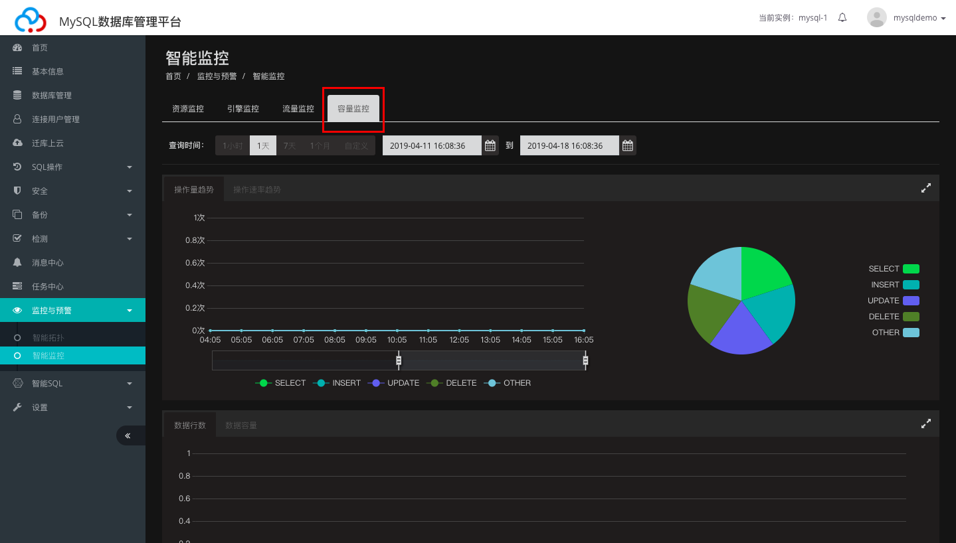Click the 检测 check-square icon
The width and height of the screenshot is (956, 543).
[x=18, y=238]
